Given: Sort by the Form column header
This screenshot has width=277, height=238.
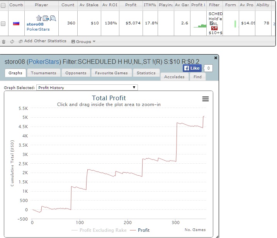Looking at the screenshot, I should tap(231, 5).
